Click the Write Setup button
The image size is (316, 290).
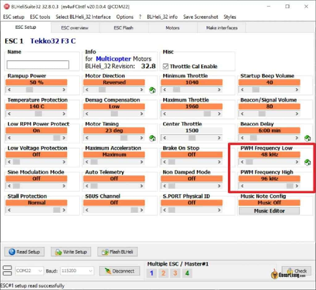click(71, 252)
